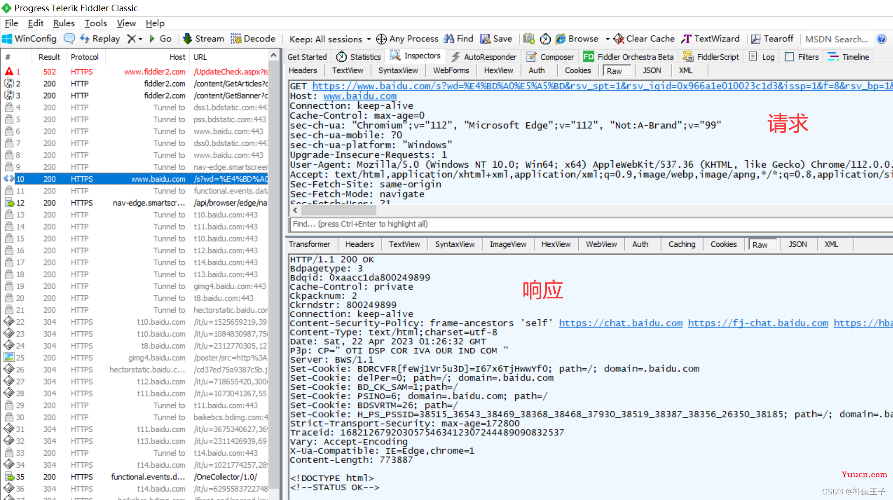Open the File menu
This screenshot has width=893, height=500.
[x=12, y=23]
